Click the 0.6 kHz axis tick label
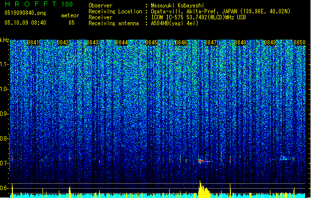Screen dimensions: 311x198 (4, 188)
